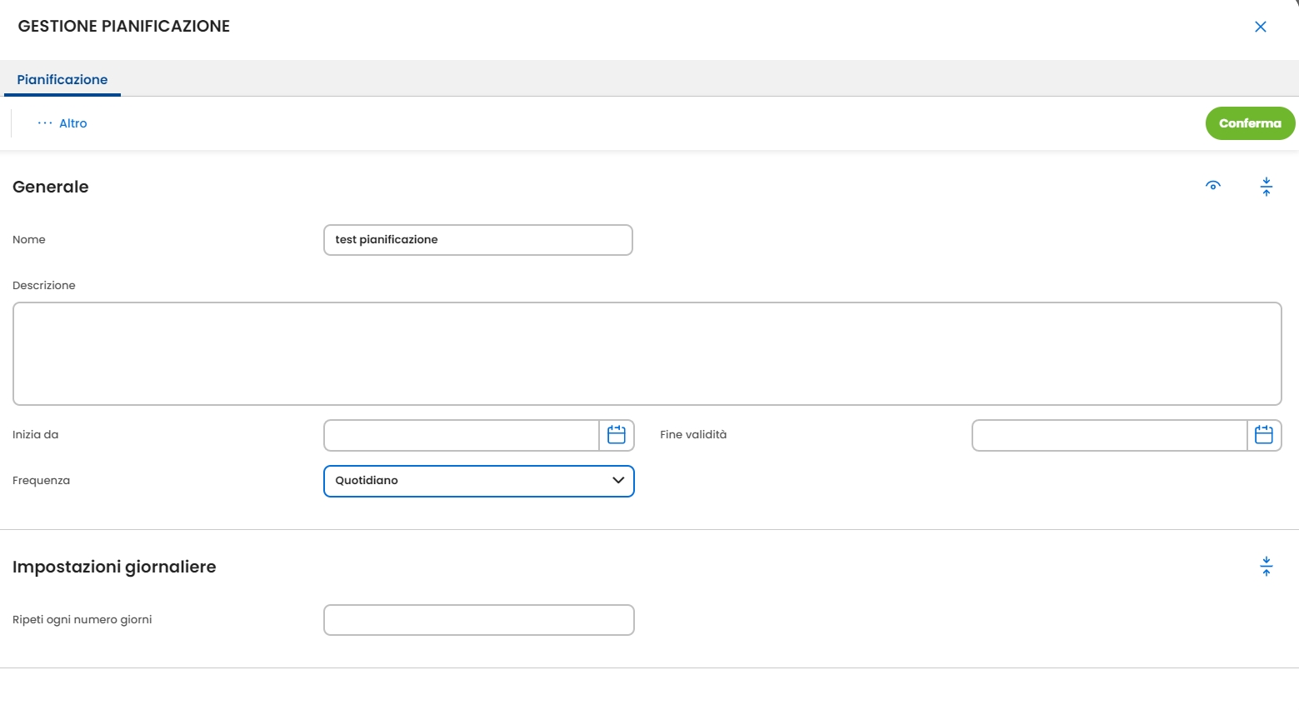Open the Fine validità calendar picker icon
Screen dimensions: 1299x710
tap(1263, 435)
